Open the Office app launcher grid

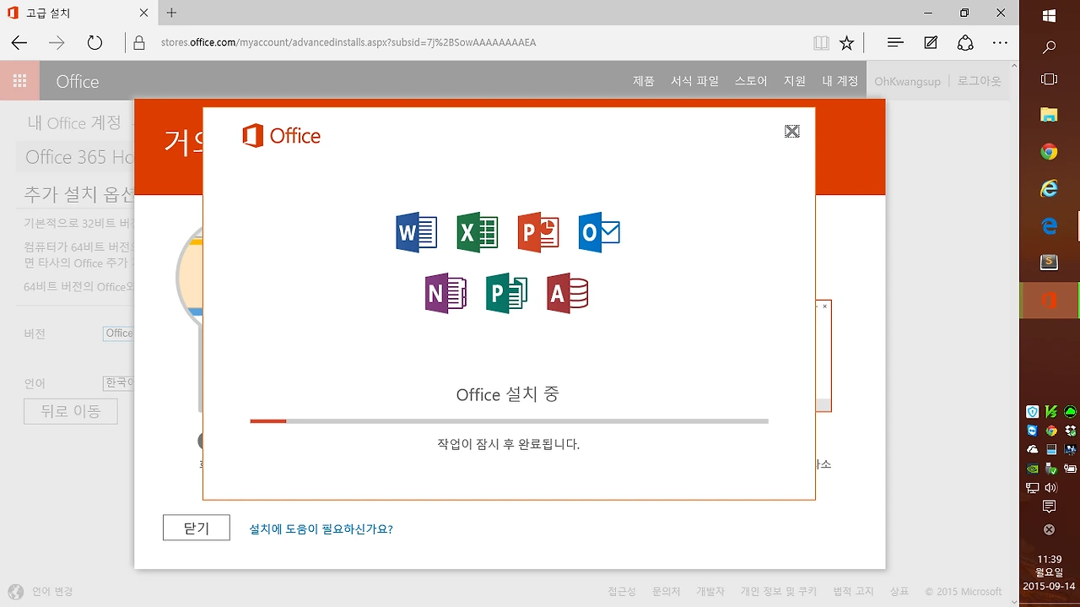(x=20, y=81)
